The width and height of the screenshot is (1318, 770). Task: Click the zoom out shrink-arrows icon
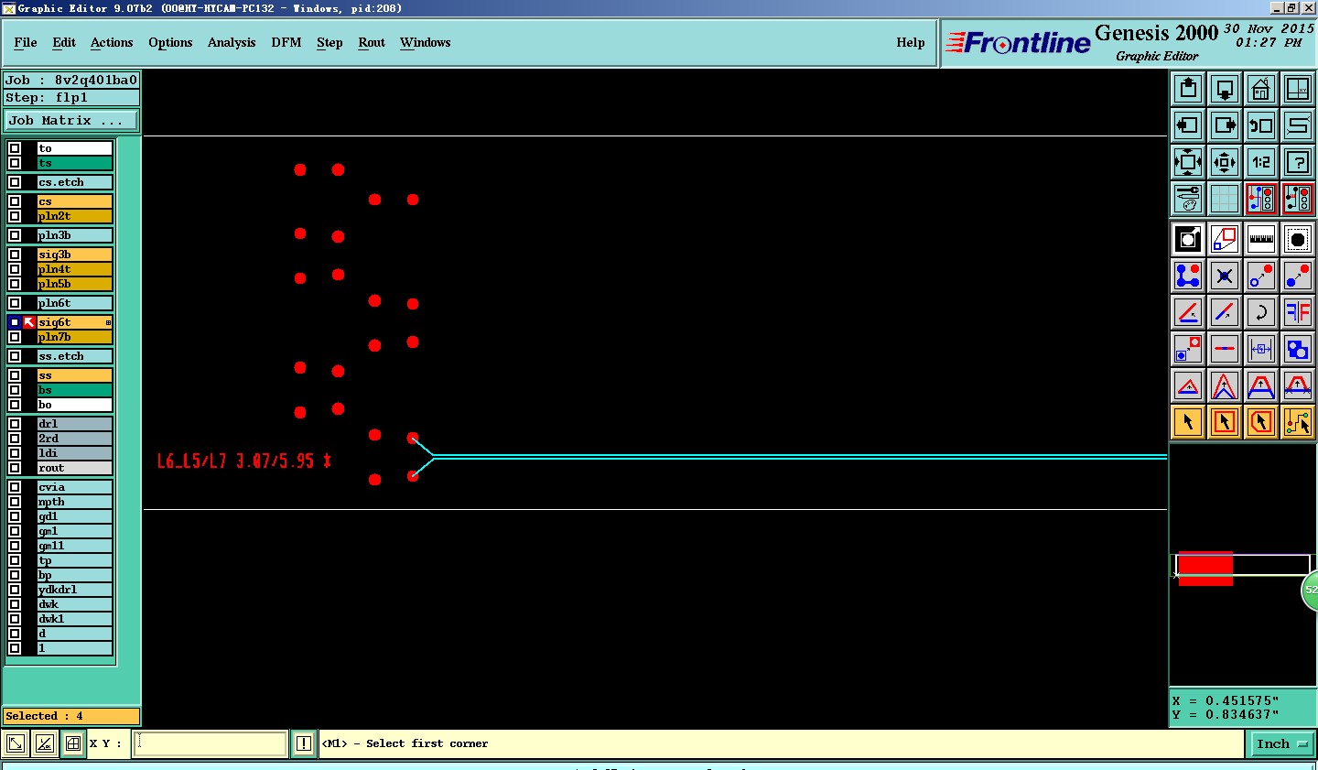(x=1225, y=162)
